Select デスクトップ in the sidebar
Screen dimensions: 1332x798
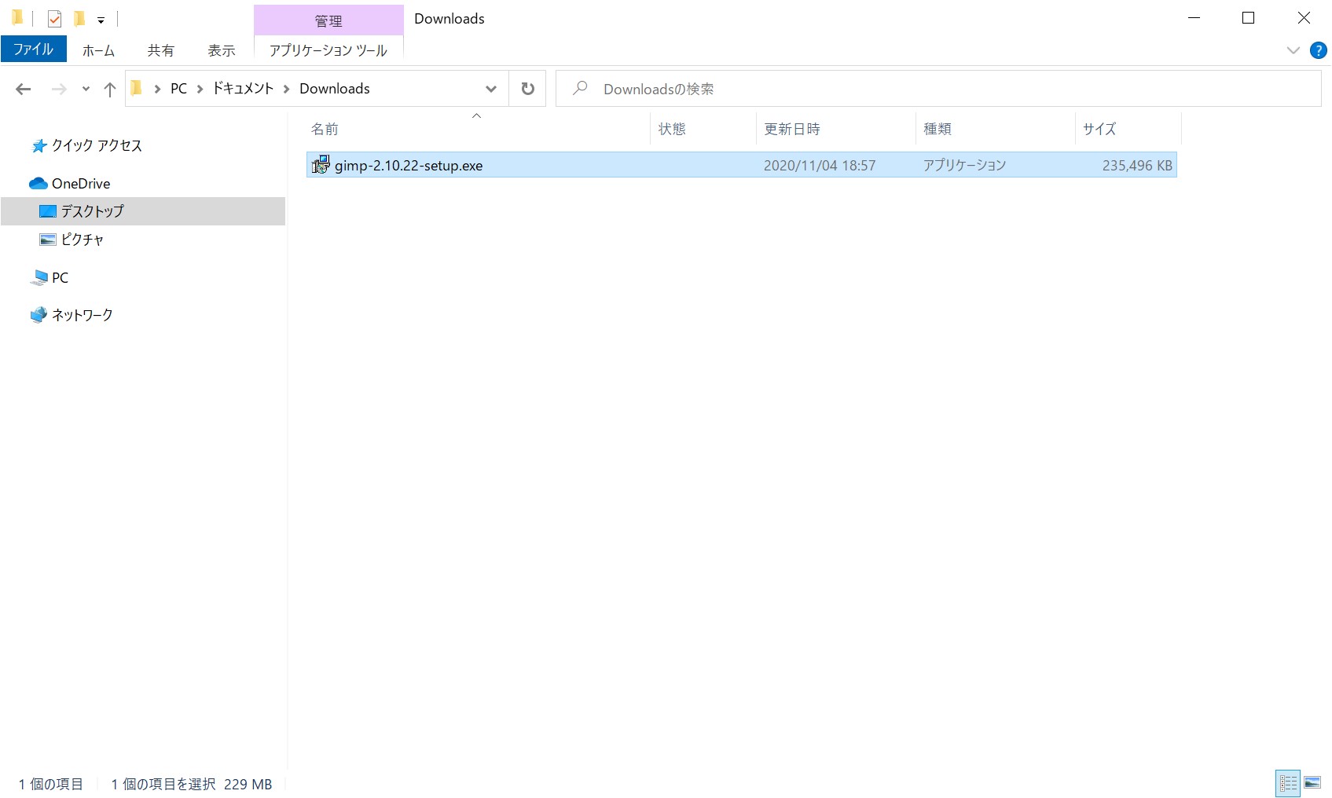pyautogui.click(x=90, y=210)
